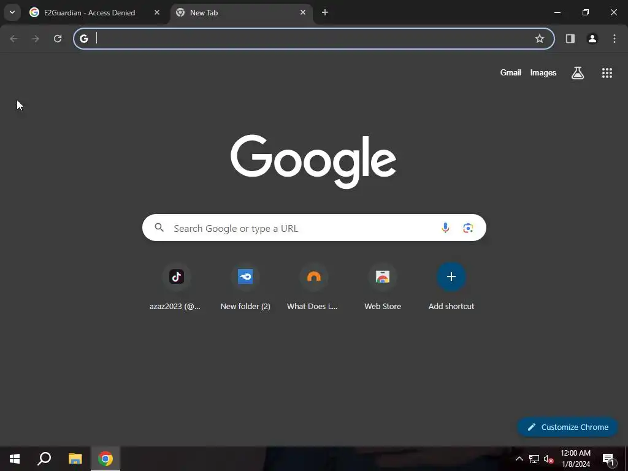The image size is (628, 471).
Task: Show hidden system tray icons
Action: pyautogui.click(x=519, y=459)
